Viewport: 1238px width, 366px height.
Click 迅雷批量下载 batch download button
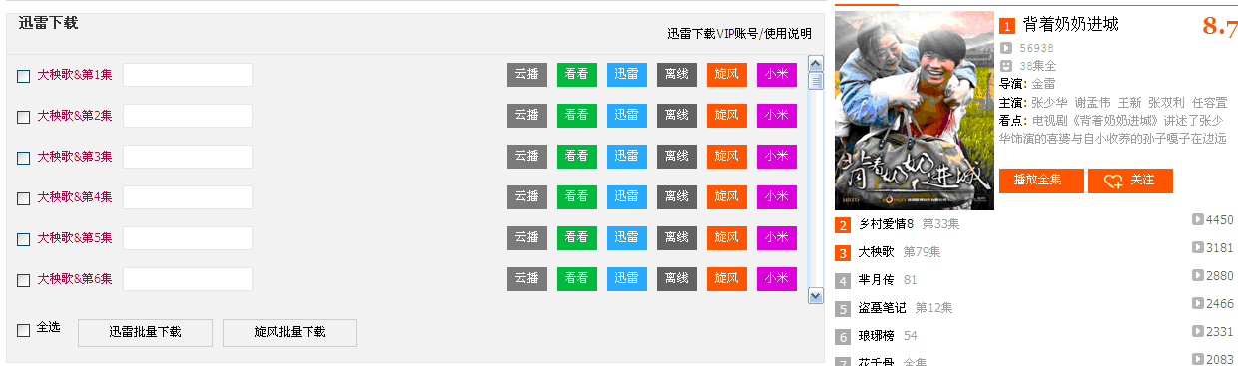pos(145,332)
